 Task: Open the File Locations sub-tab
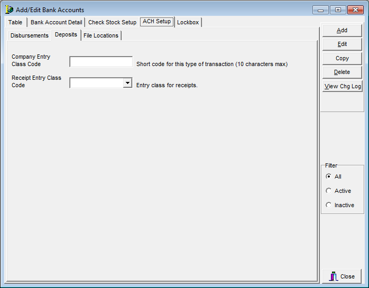click(101, 35)
